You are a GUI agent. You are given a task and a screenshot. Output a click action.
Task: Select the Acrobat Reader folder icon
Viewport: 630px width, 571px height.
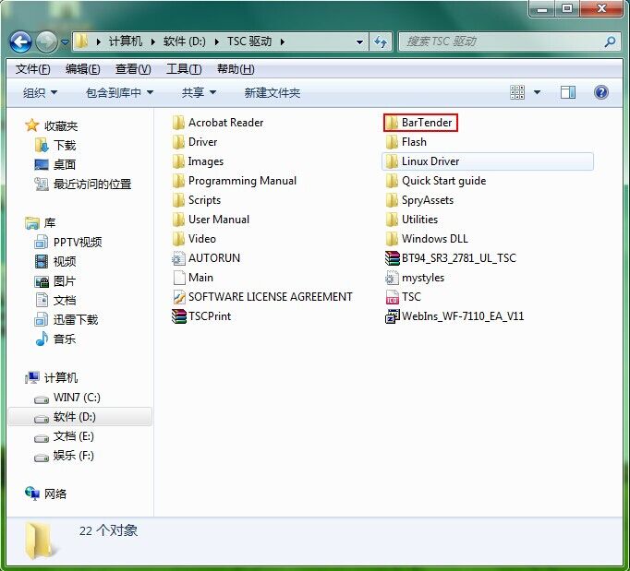[178, 123]
